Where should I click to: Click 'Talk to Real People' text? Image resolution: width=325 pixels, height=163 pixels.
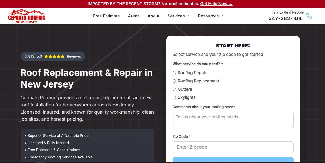point(288,12)
